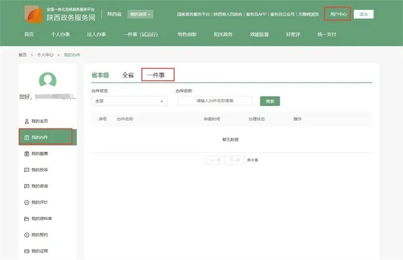The height and width of the screenshot is (260, 403).
Task: Click the 我的主页 person icon
Action: click(x=26, y=121)
